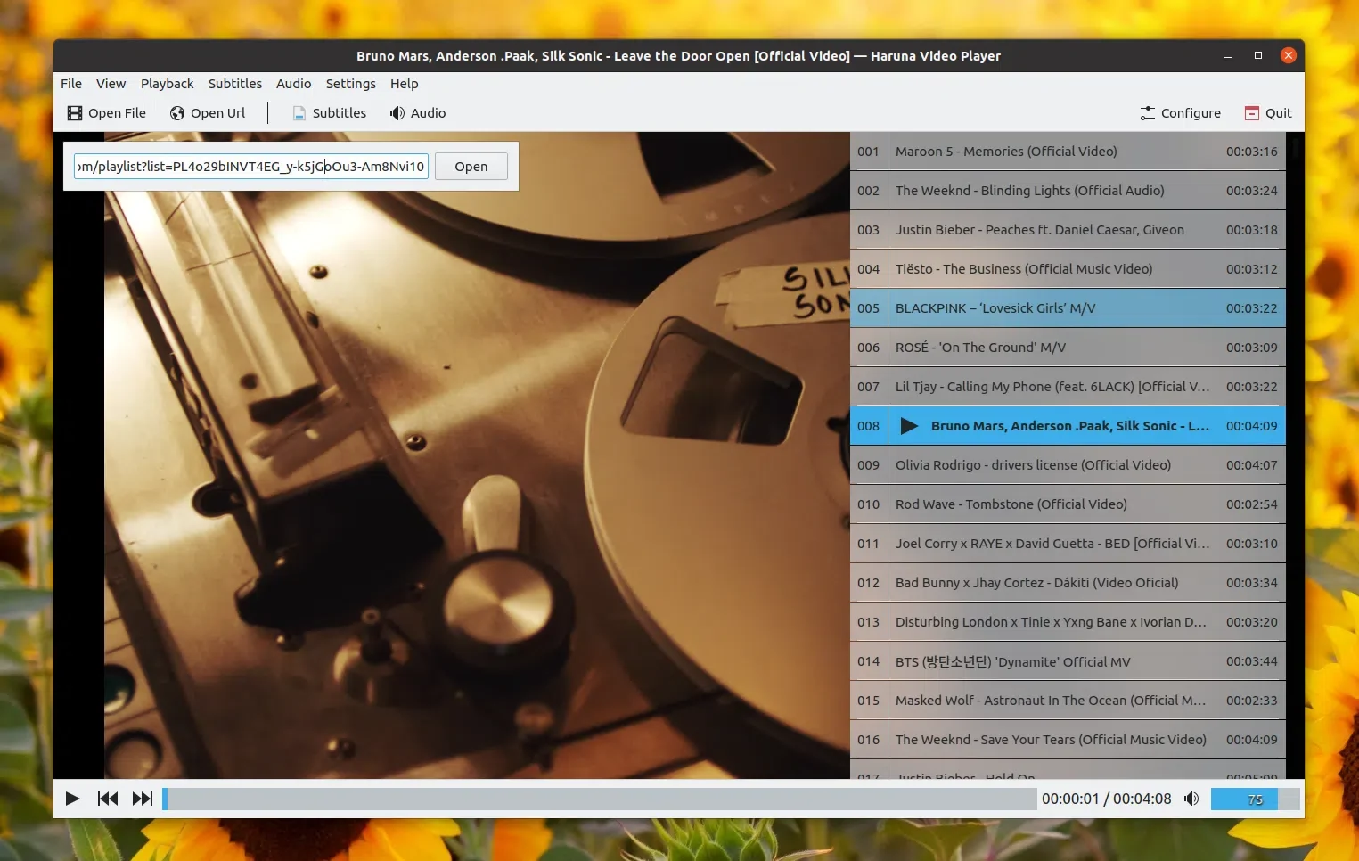Open Configure settings via toolbar icon

[1147, 113]
